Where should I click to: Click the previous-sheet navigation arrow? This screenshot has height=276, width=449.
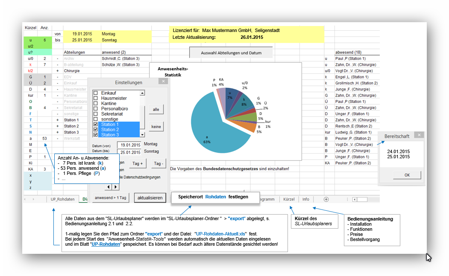[25, 199]
